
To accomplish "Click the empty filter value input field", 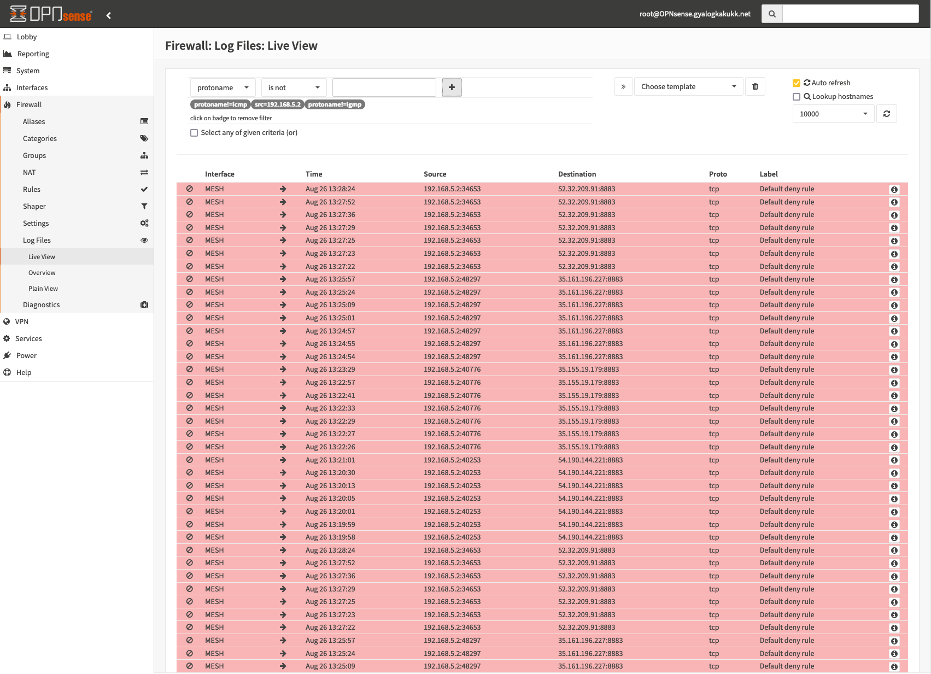I will tap(384, 87).
